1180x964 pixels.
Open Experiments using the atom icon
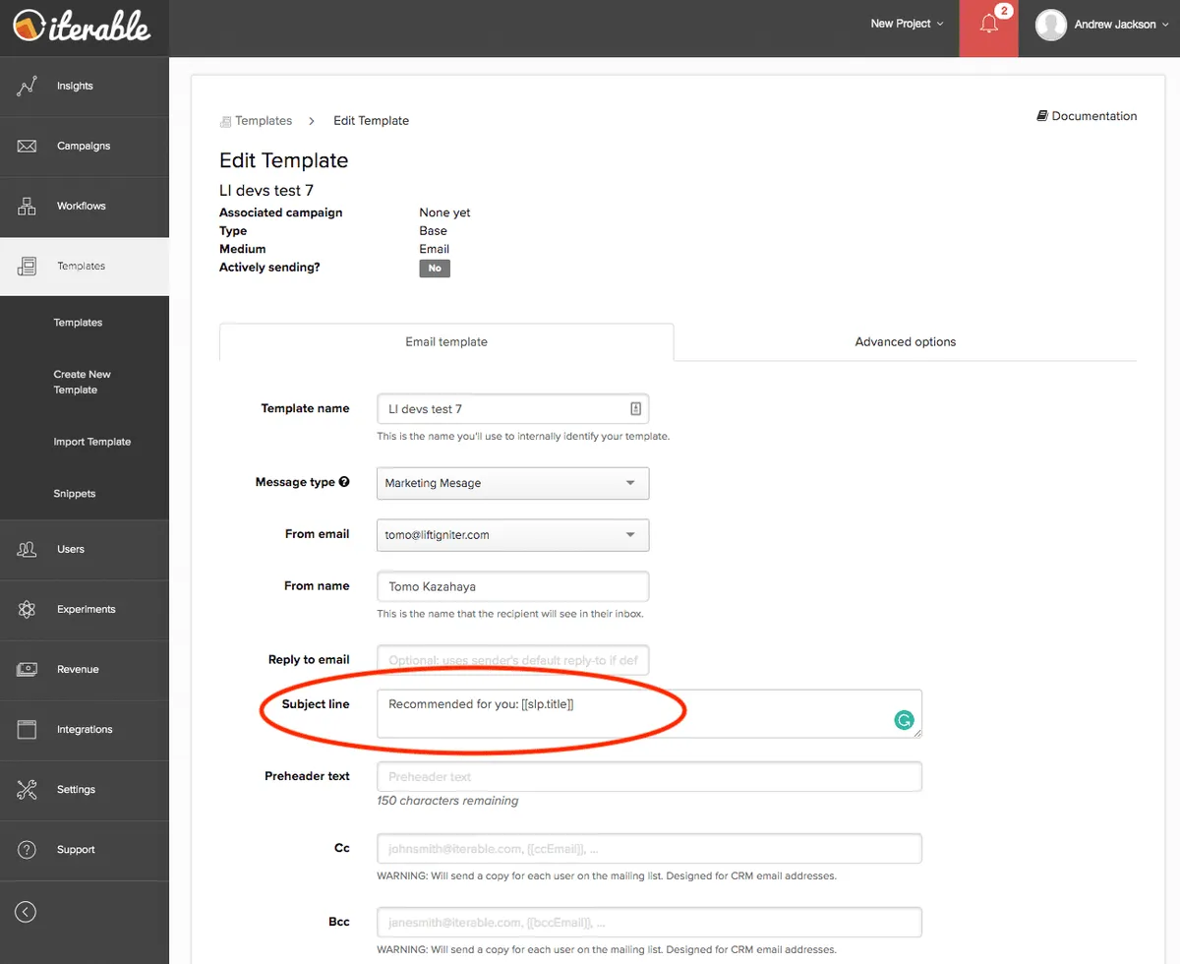tap(27, 610)
